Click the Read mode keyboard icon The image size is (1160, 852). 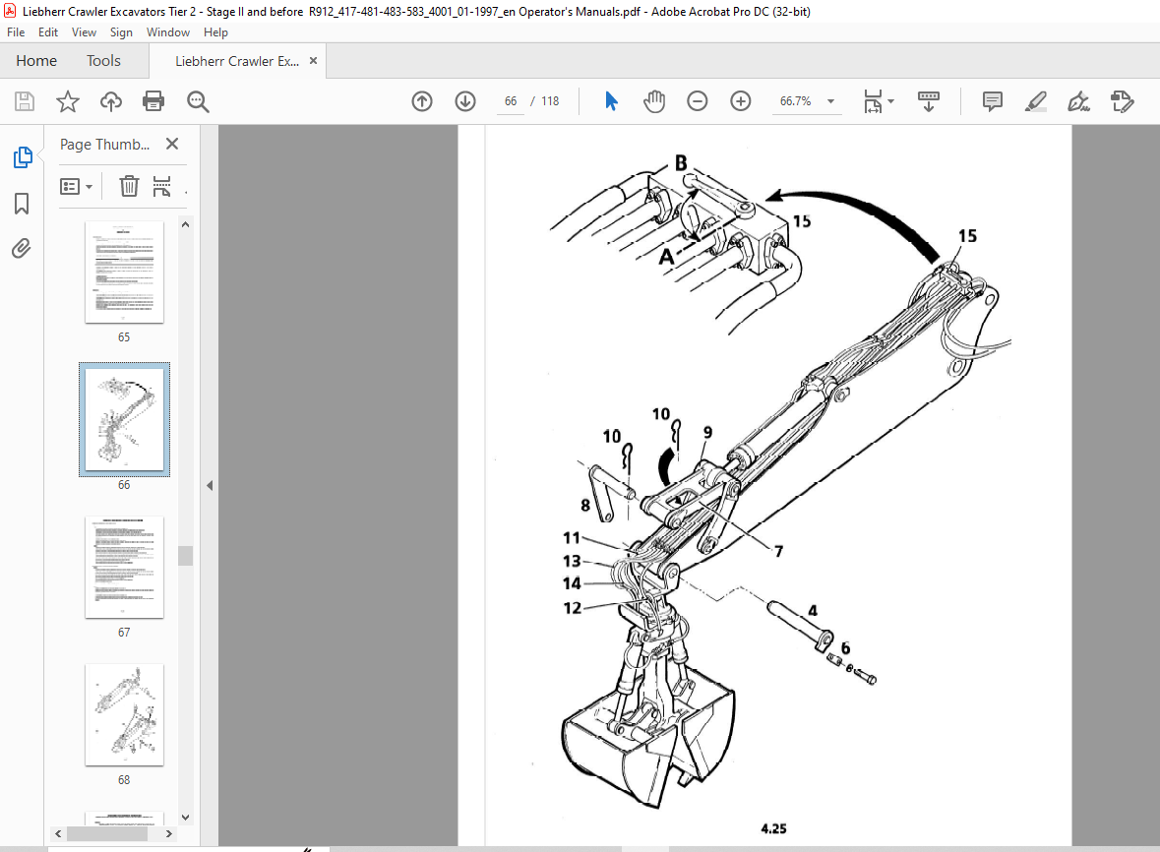(x=929, y=101)
